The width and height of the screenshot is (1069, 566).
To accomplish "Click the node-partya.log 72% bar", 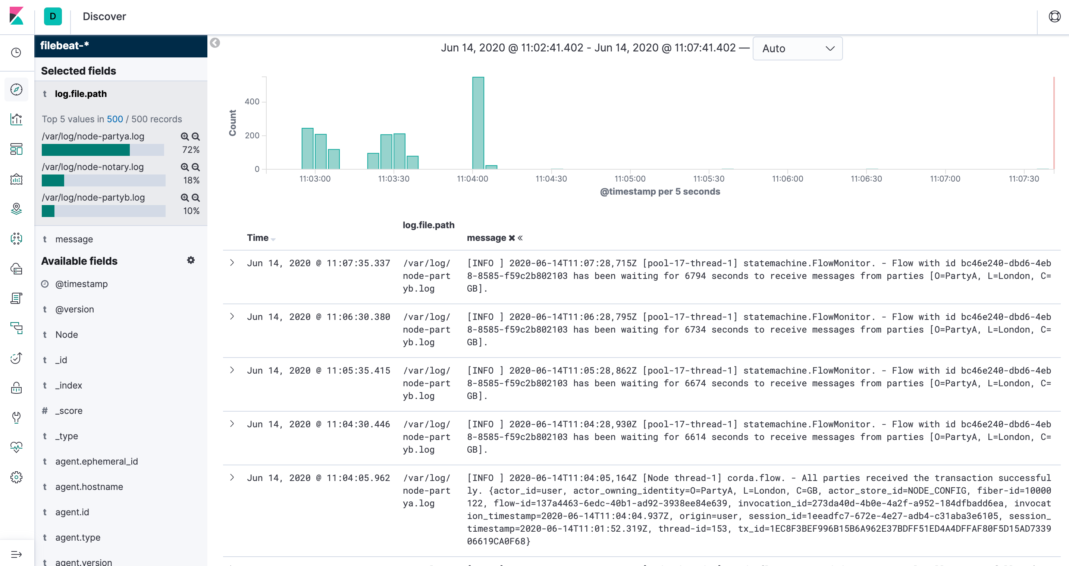I will click(x=103, y=150).
